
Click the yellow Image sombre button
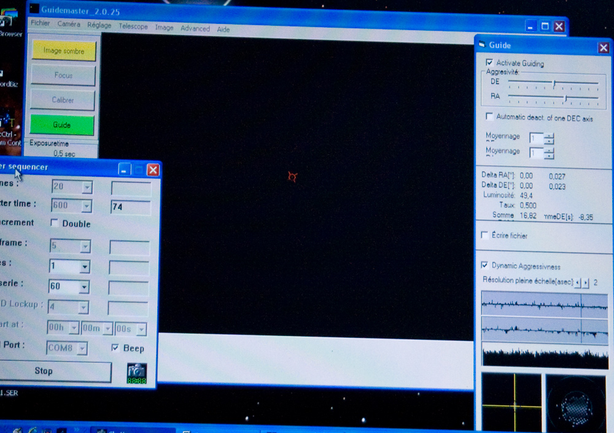click(64, 51)
